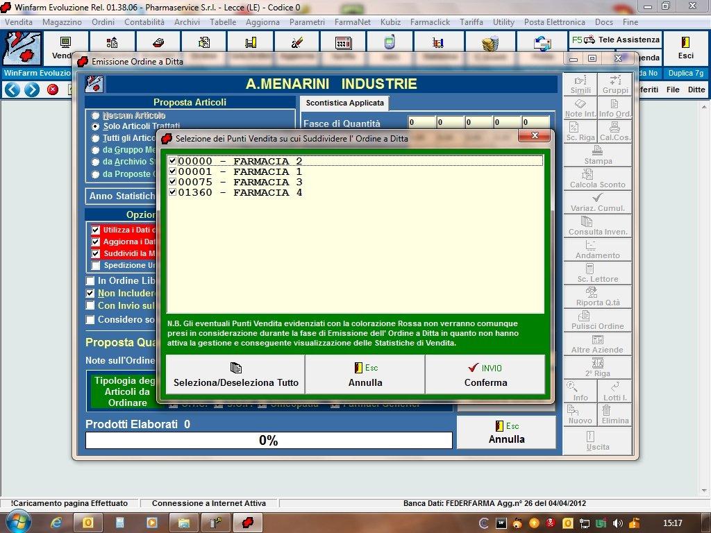Toggle the 00075 - FARMACIA 3 checkbox
This screenshot has width=711, height=533.
pos(172,182)
